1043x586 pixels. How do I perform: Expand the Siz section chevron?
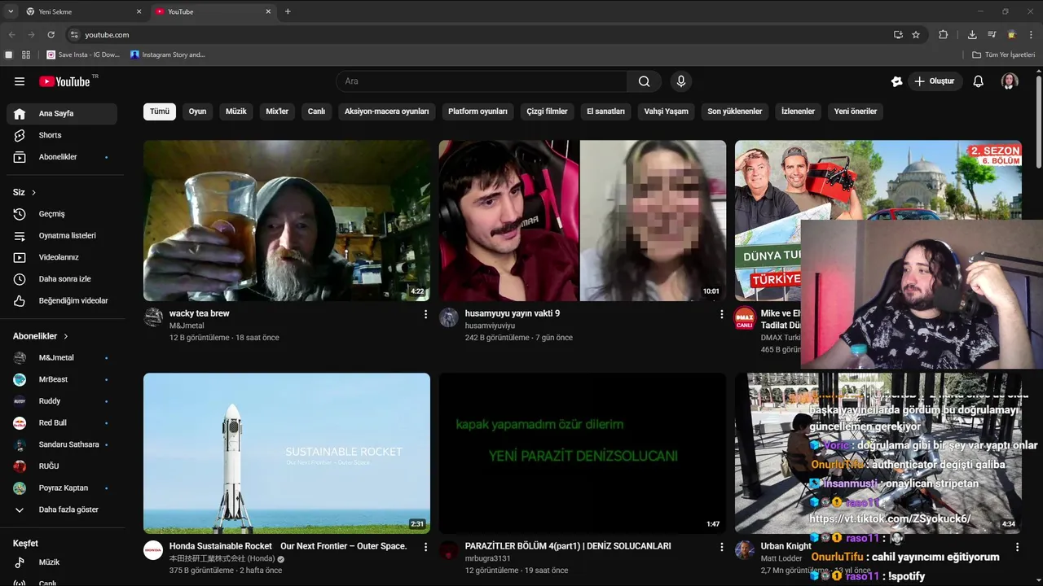tap(34, 193)
